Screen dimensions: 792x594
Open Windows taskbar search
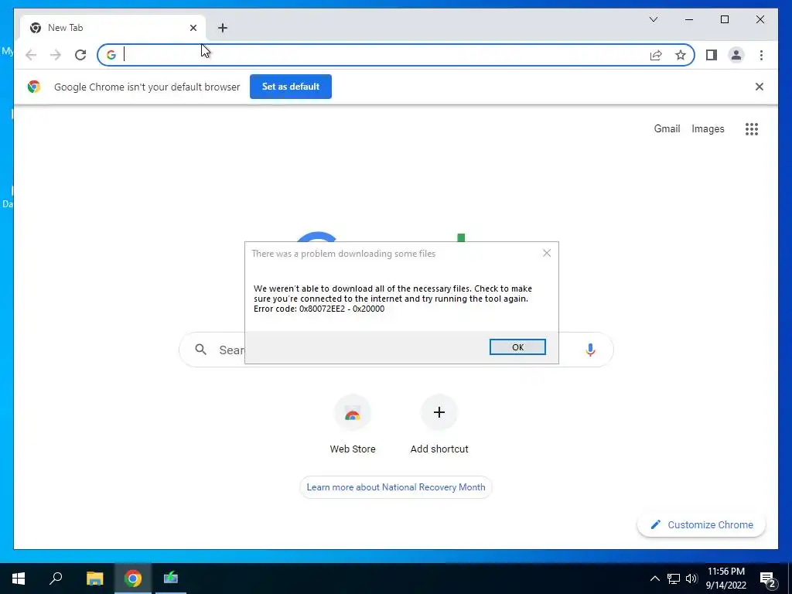(56, 579)
